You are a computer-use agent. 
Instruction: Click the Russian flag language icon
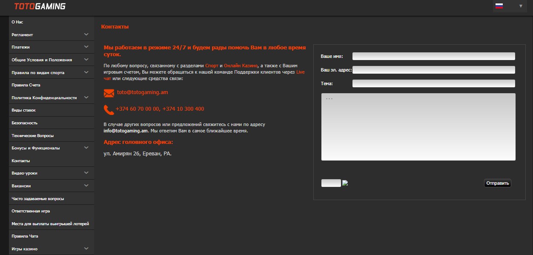point(499,6)
